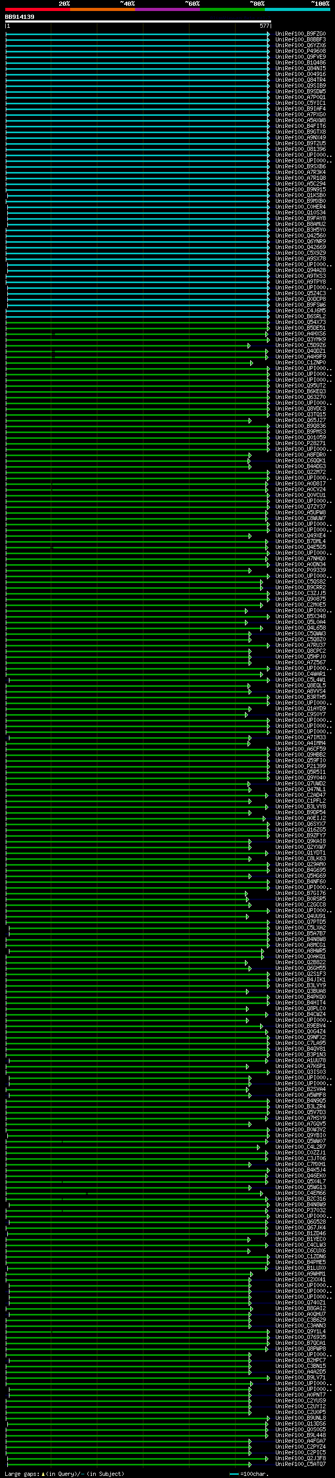
Task: Select the UniRef100_C5YIC1 label
Action: [300, 103]
